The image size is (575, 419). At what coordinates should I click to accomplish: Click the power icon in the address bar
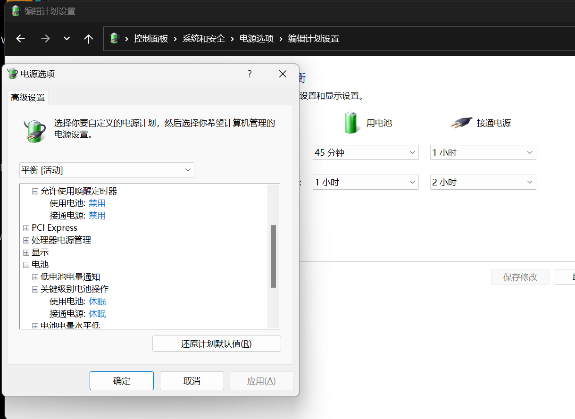(x=114, y=39)
